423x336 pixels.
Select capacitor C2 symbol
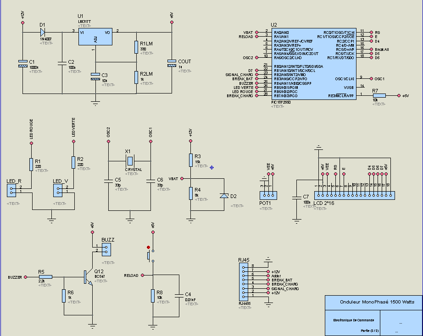point(62,63)
